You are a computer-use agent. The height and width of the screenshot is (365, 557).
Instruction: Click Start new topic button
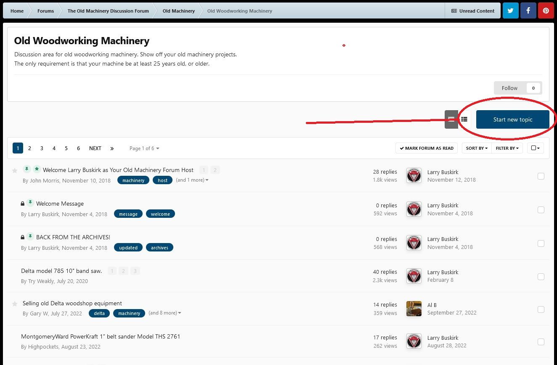[x=512, y=119]
